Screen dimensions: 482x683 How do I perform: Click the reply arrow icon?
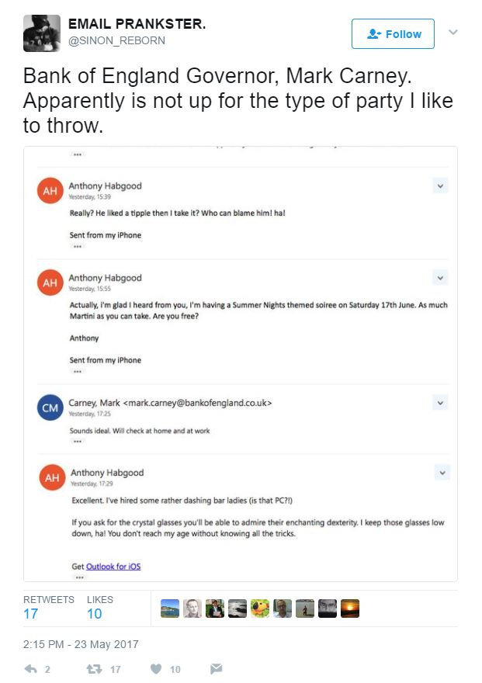pos(31,668)
